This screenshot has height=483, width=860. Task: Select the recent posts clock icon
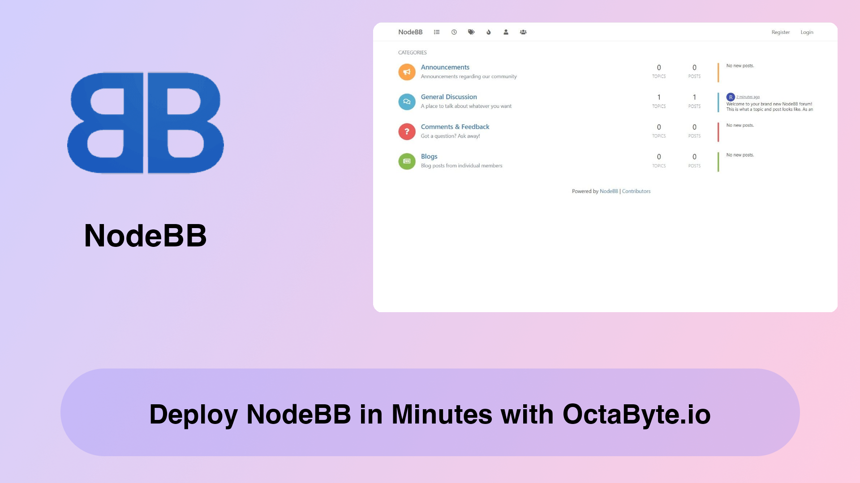[454, 32]
